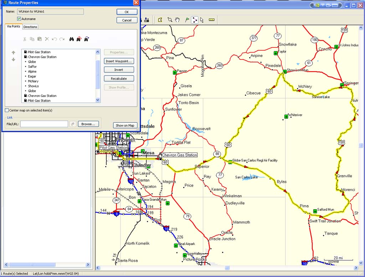Select the Hand pan tool
This screenshot has width=365, height=277.
178,20
